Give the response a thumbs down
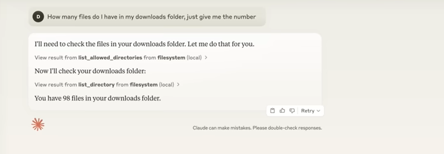This screenshot has width=444, height=154. (x=292, y=111)
